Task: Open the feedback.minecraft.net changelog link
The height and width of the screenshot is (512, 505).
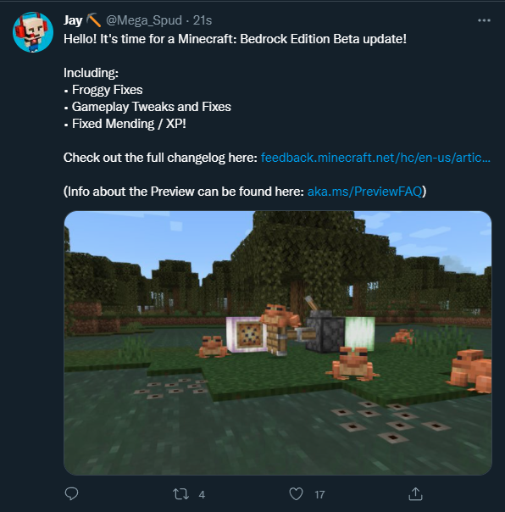Action: [375, 158]
